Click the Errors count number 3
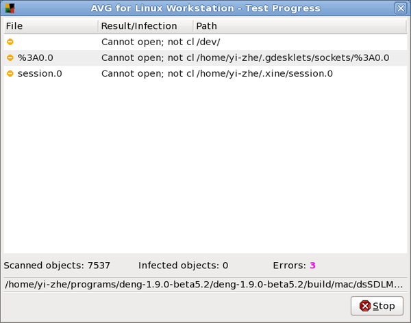The width and height of the screenshot is (411, 323). coord(312,266)
